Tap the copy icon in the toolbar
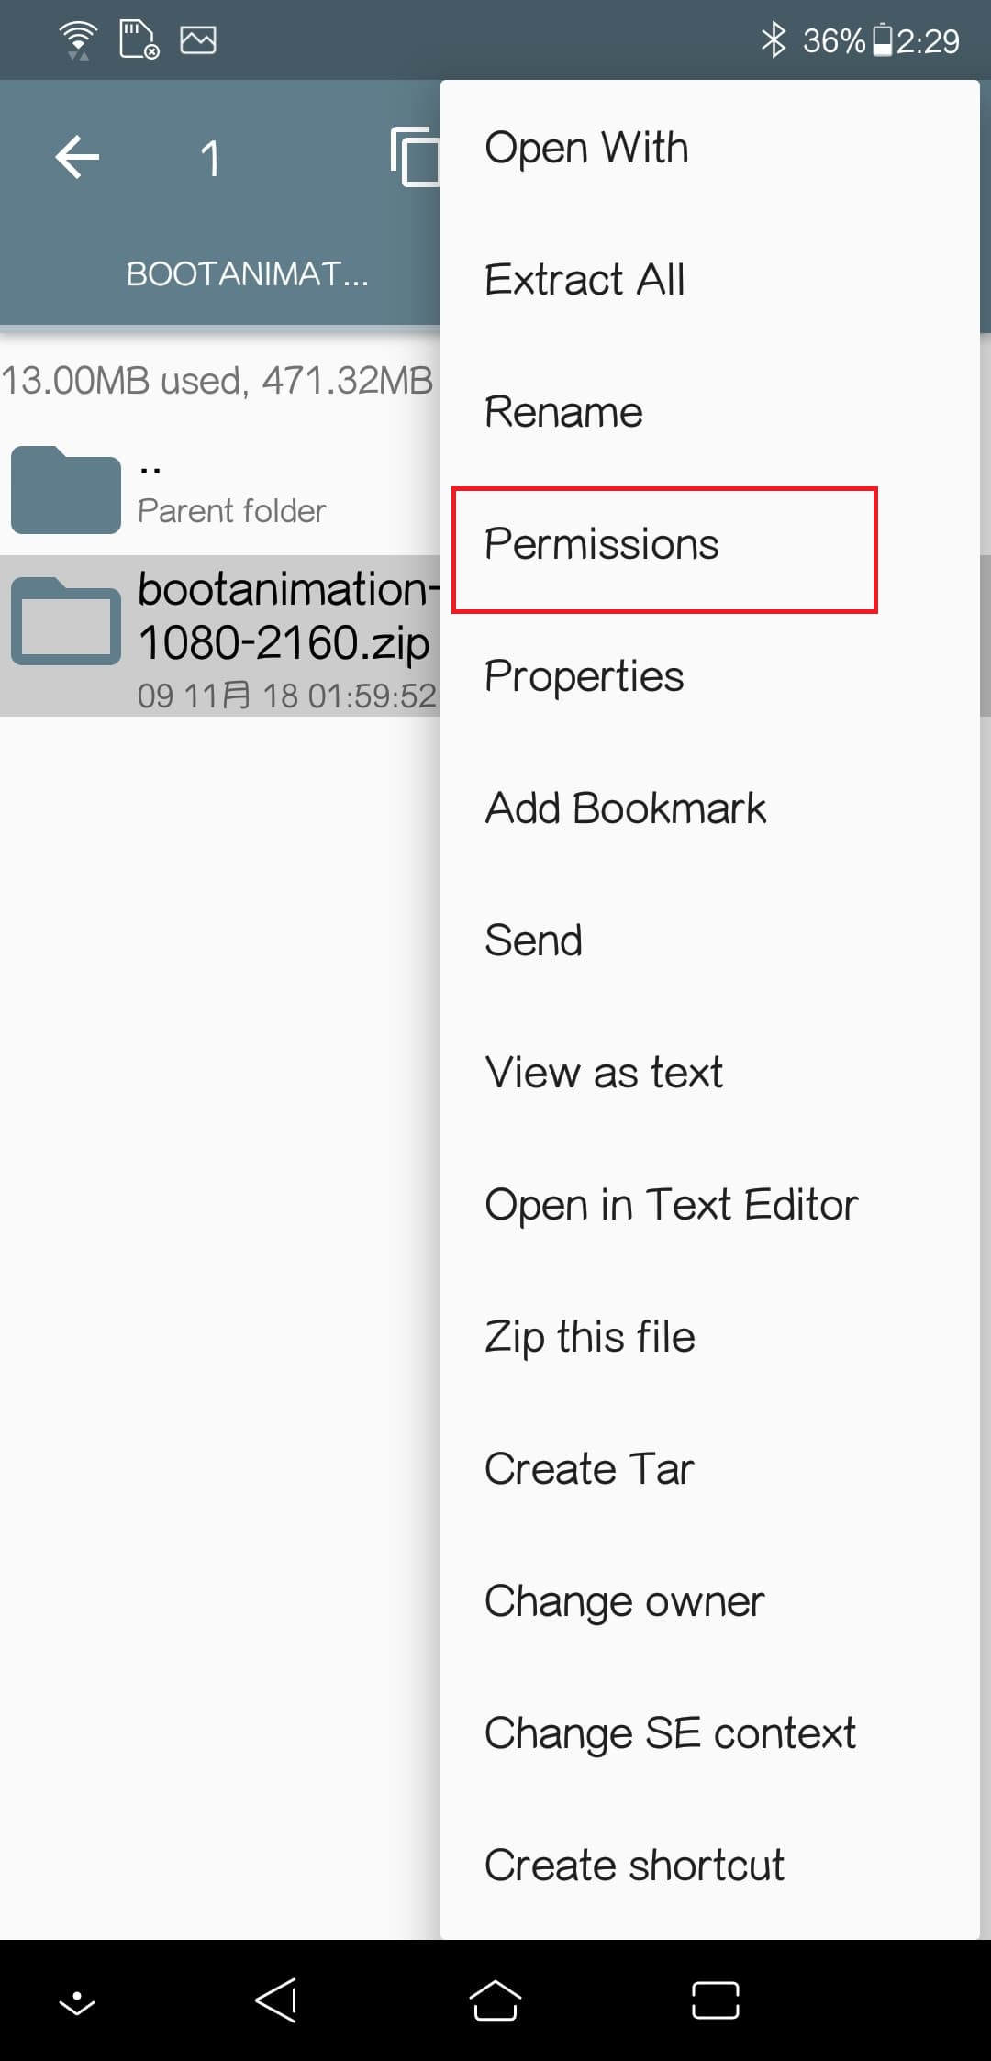 tap(415, 157)
